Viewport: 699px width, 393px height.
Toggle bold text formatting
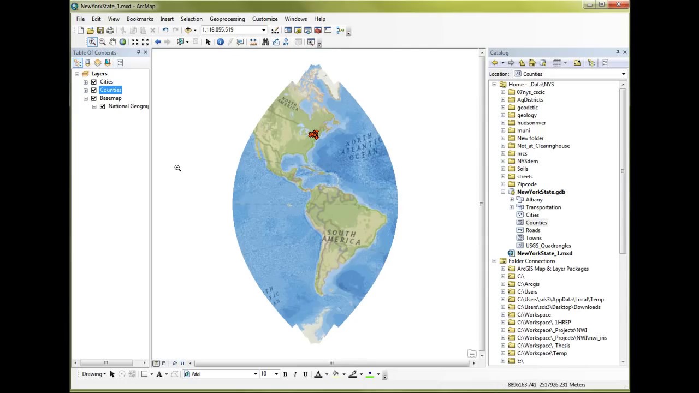[285, 374]
